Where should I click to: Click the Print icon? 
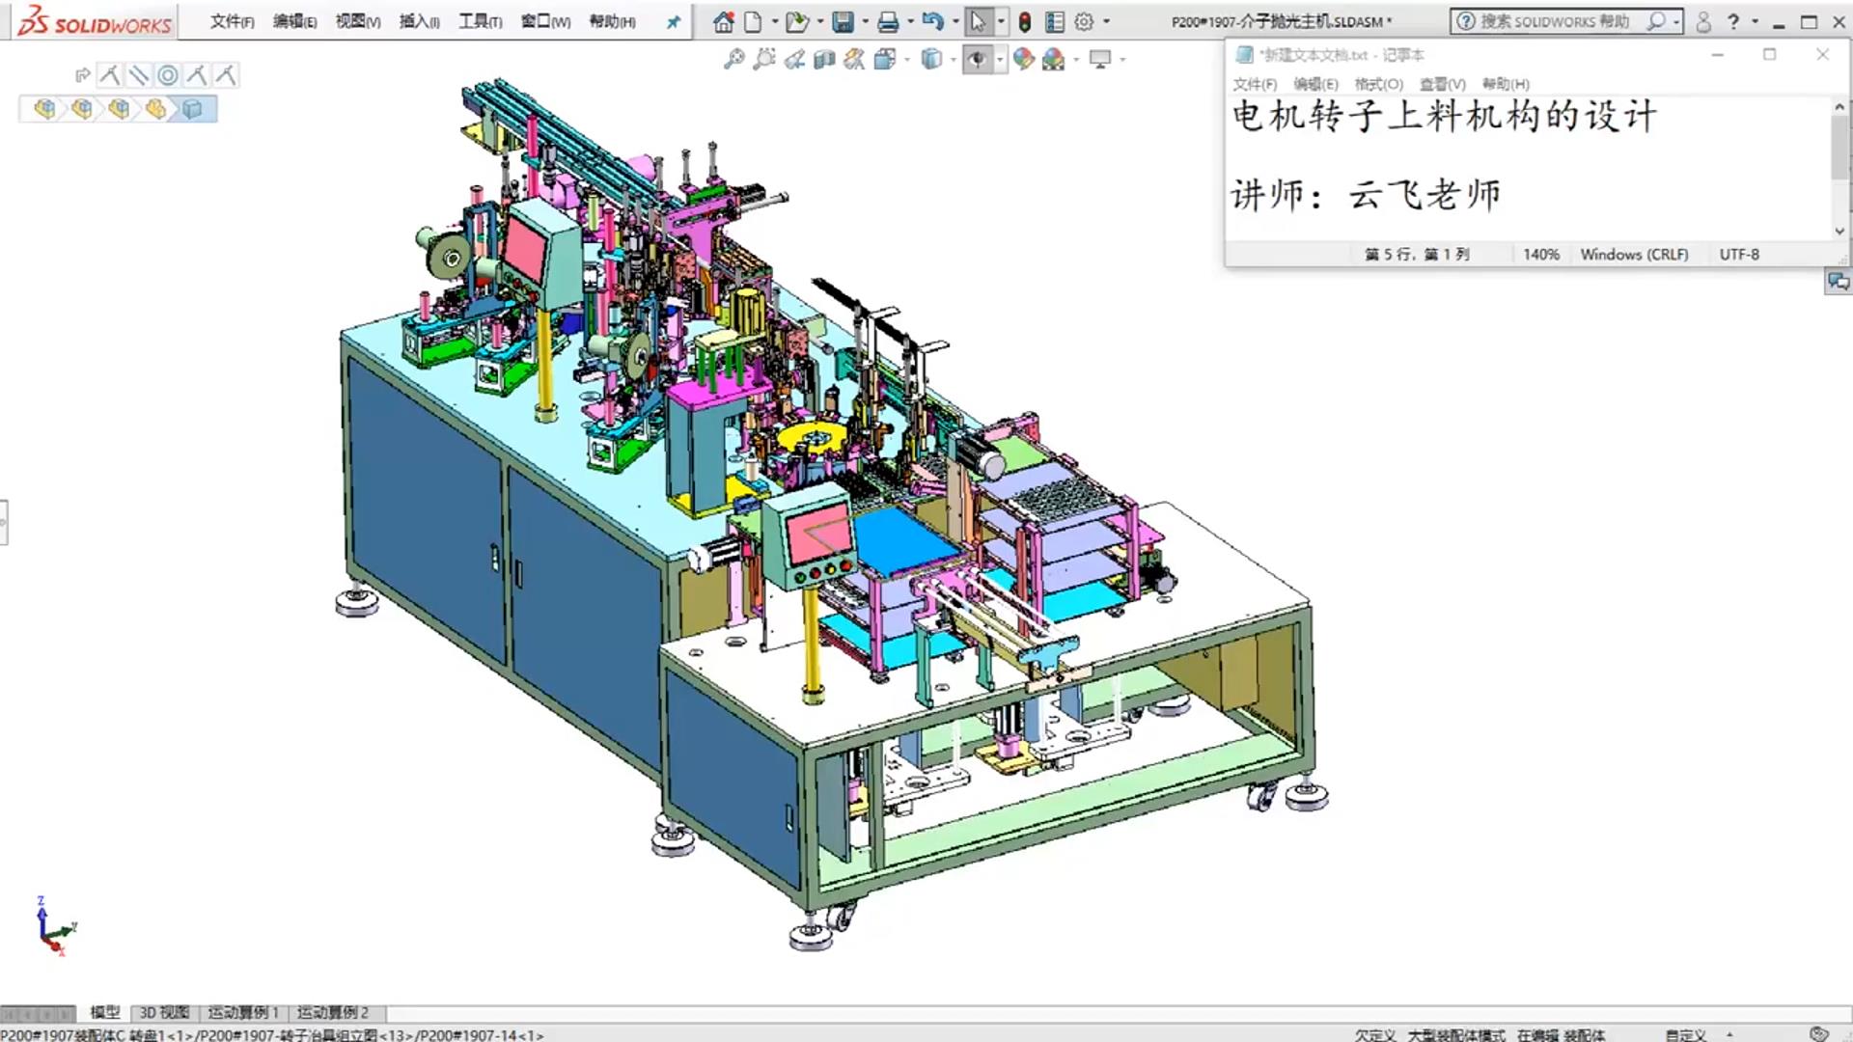[x=889, y=21]
